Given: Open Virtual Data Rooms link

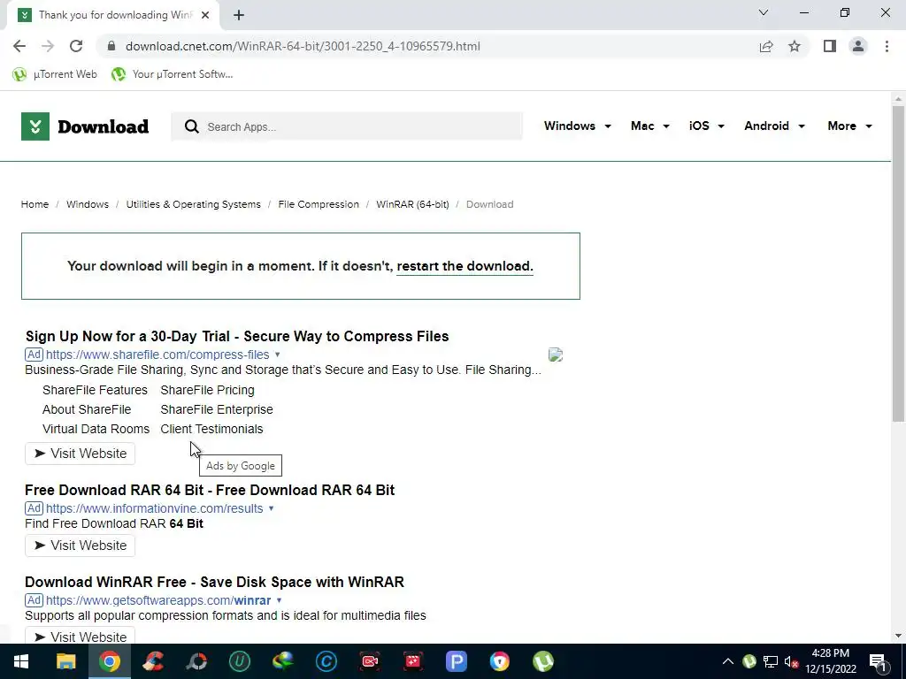Looking at the screenshot, I should click(96, 429).
